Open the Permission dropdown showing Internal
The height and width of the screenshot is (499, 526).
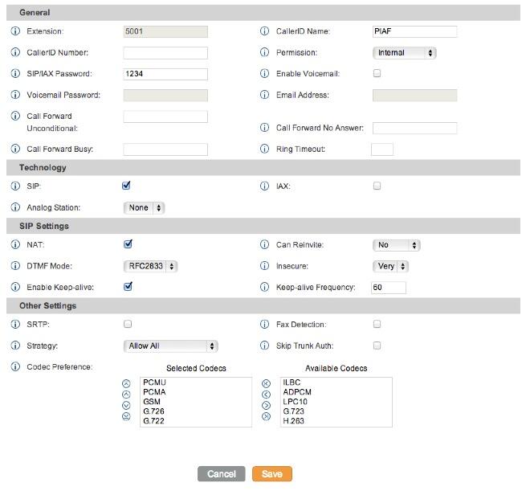click(x=404, y=53)
